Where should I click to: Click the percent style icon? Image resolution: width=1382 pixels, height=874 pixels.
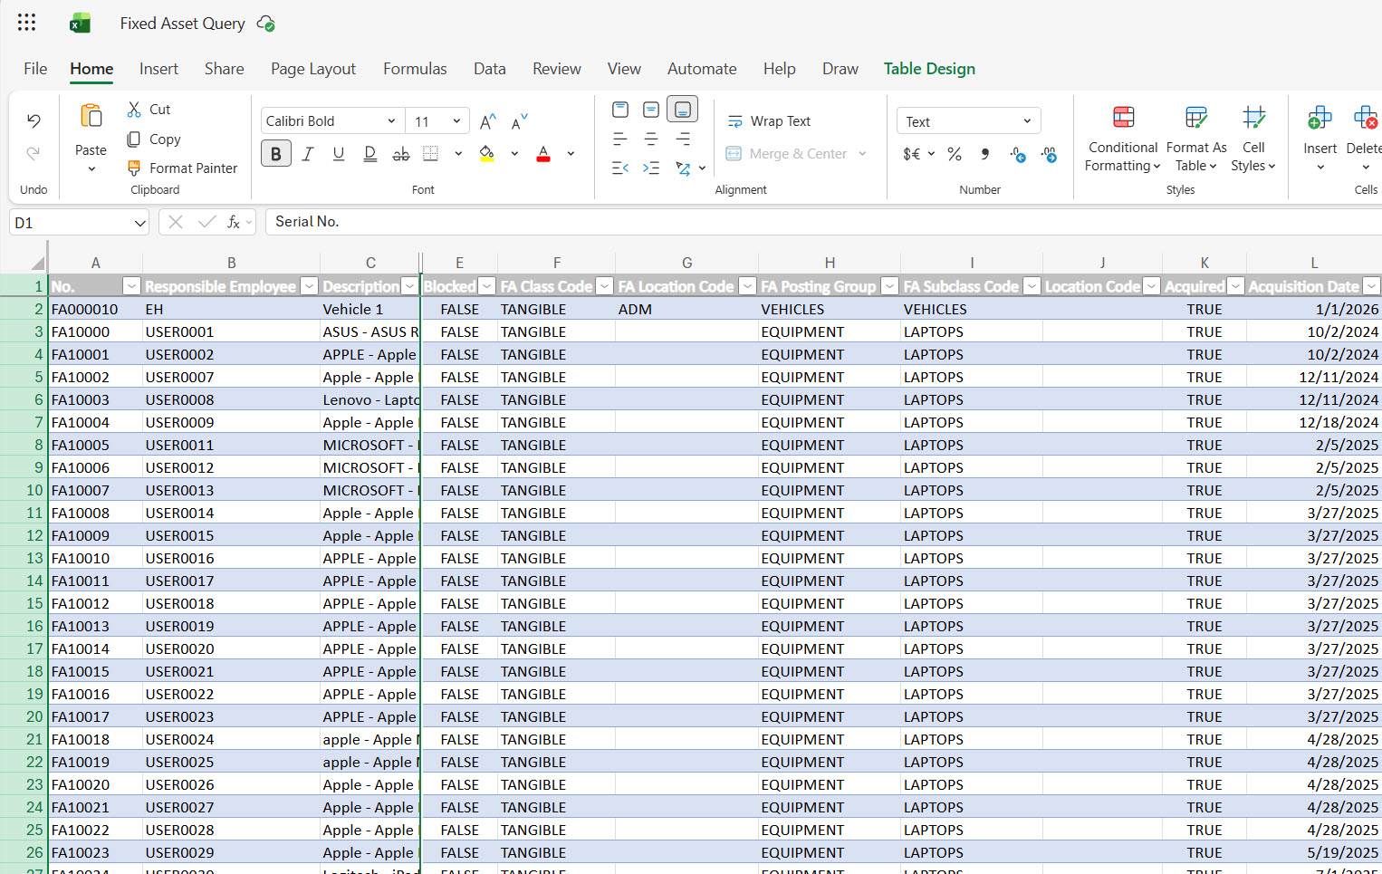coord(955,154)
